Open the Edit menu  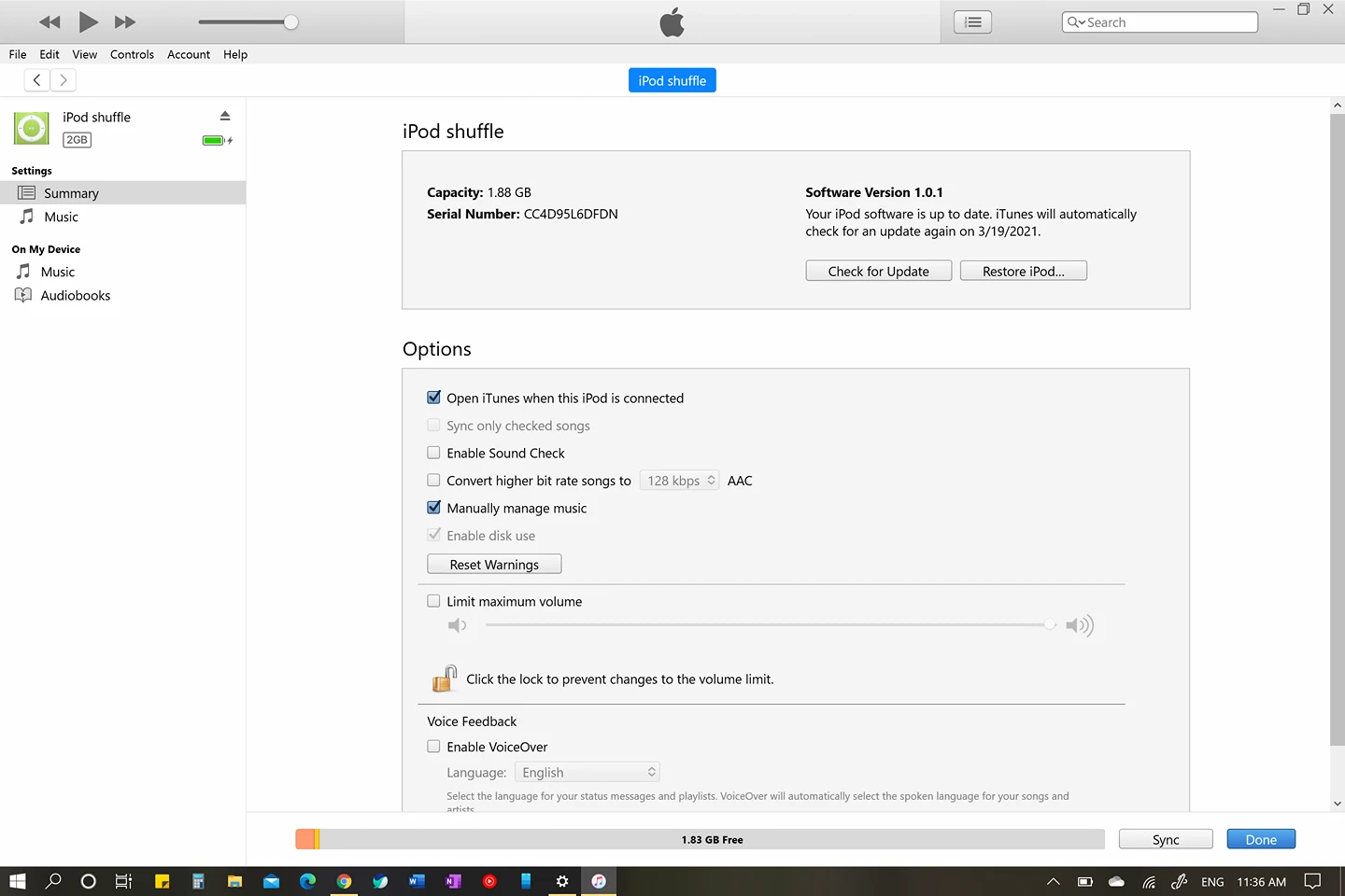tap(50, 54)
